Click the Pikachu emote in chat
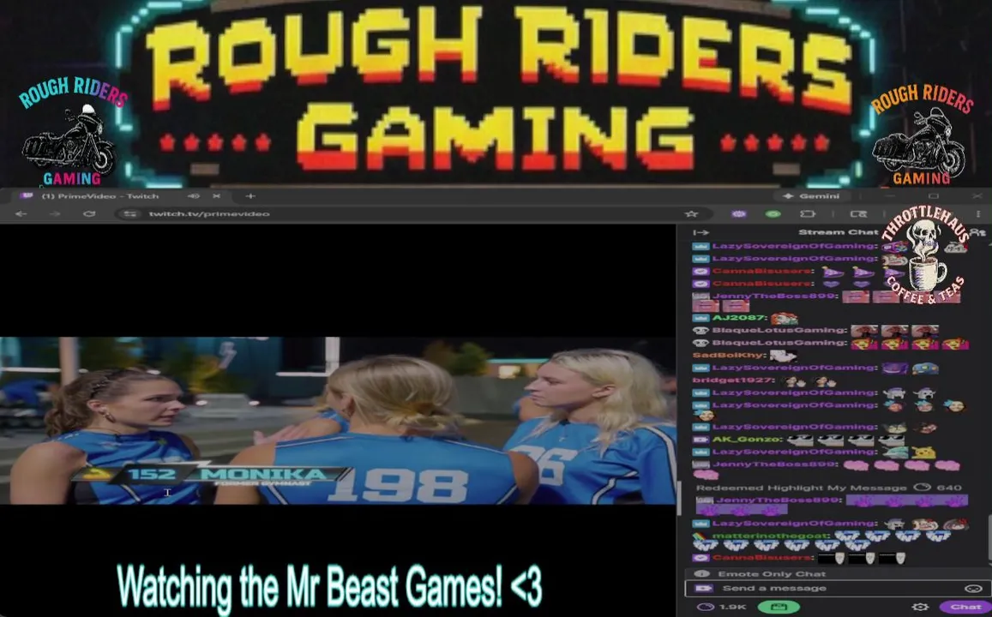Image resolution: width=992 pixels, height=617 pixels. pyautogui.click(x=923, y=452)
